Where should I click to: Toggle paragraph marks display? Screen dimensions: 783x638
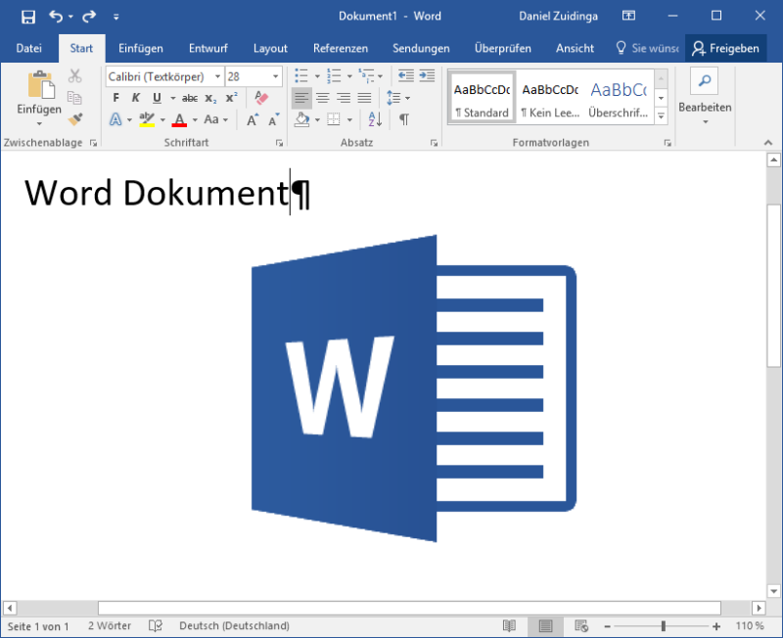click(404, 119)
